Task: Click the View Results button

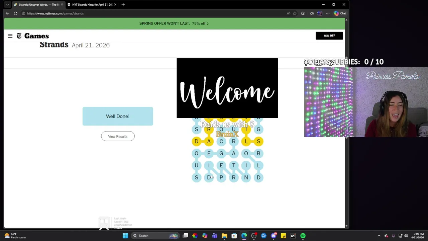Action: (x=118, y=136)
